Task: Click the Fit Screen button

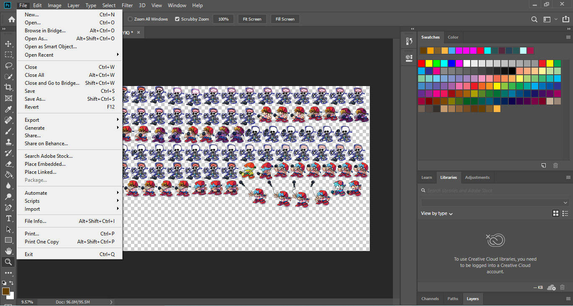Action: (252, 19)
